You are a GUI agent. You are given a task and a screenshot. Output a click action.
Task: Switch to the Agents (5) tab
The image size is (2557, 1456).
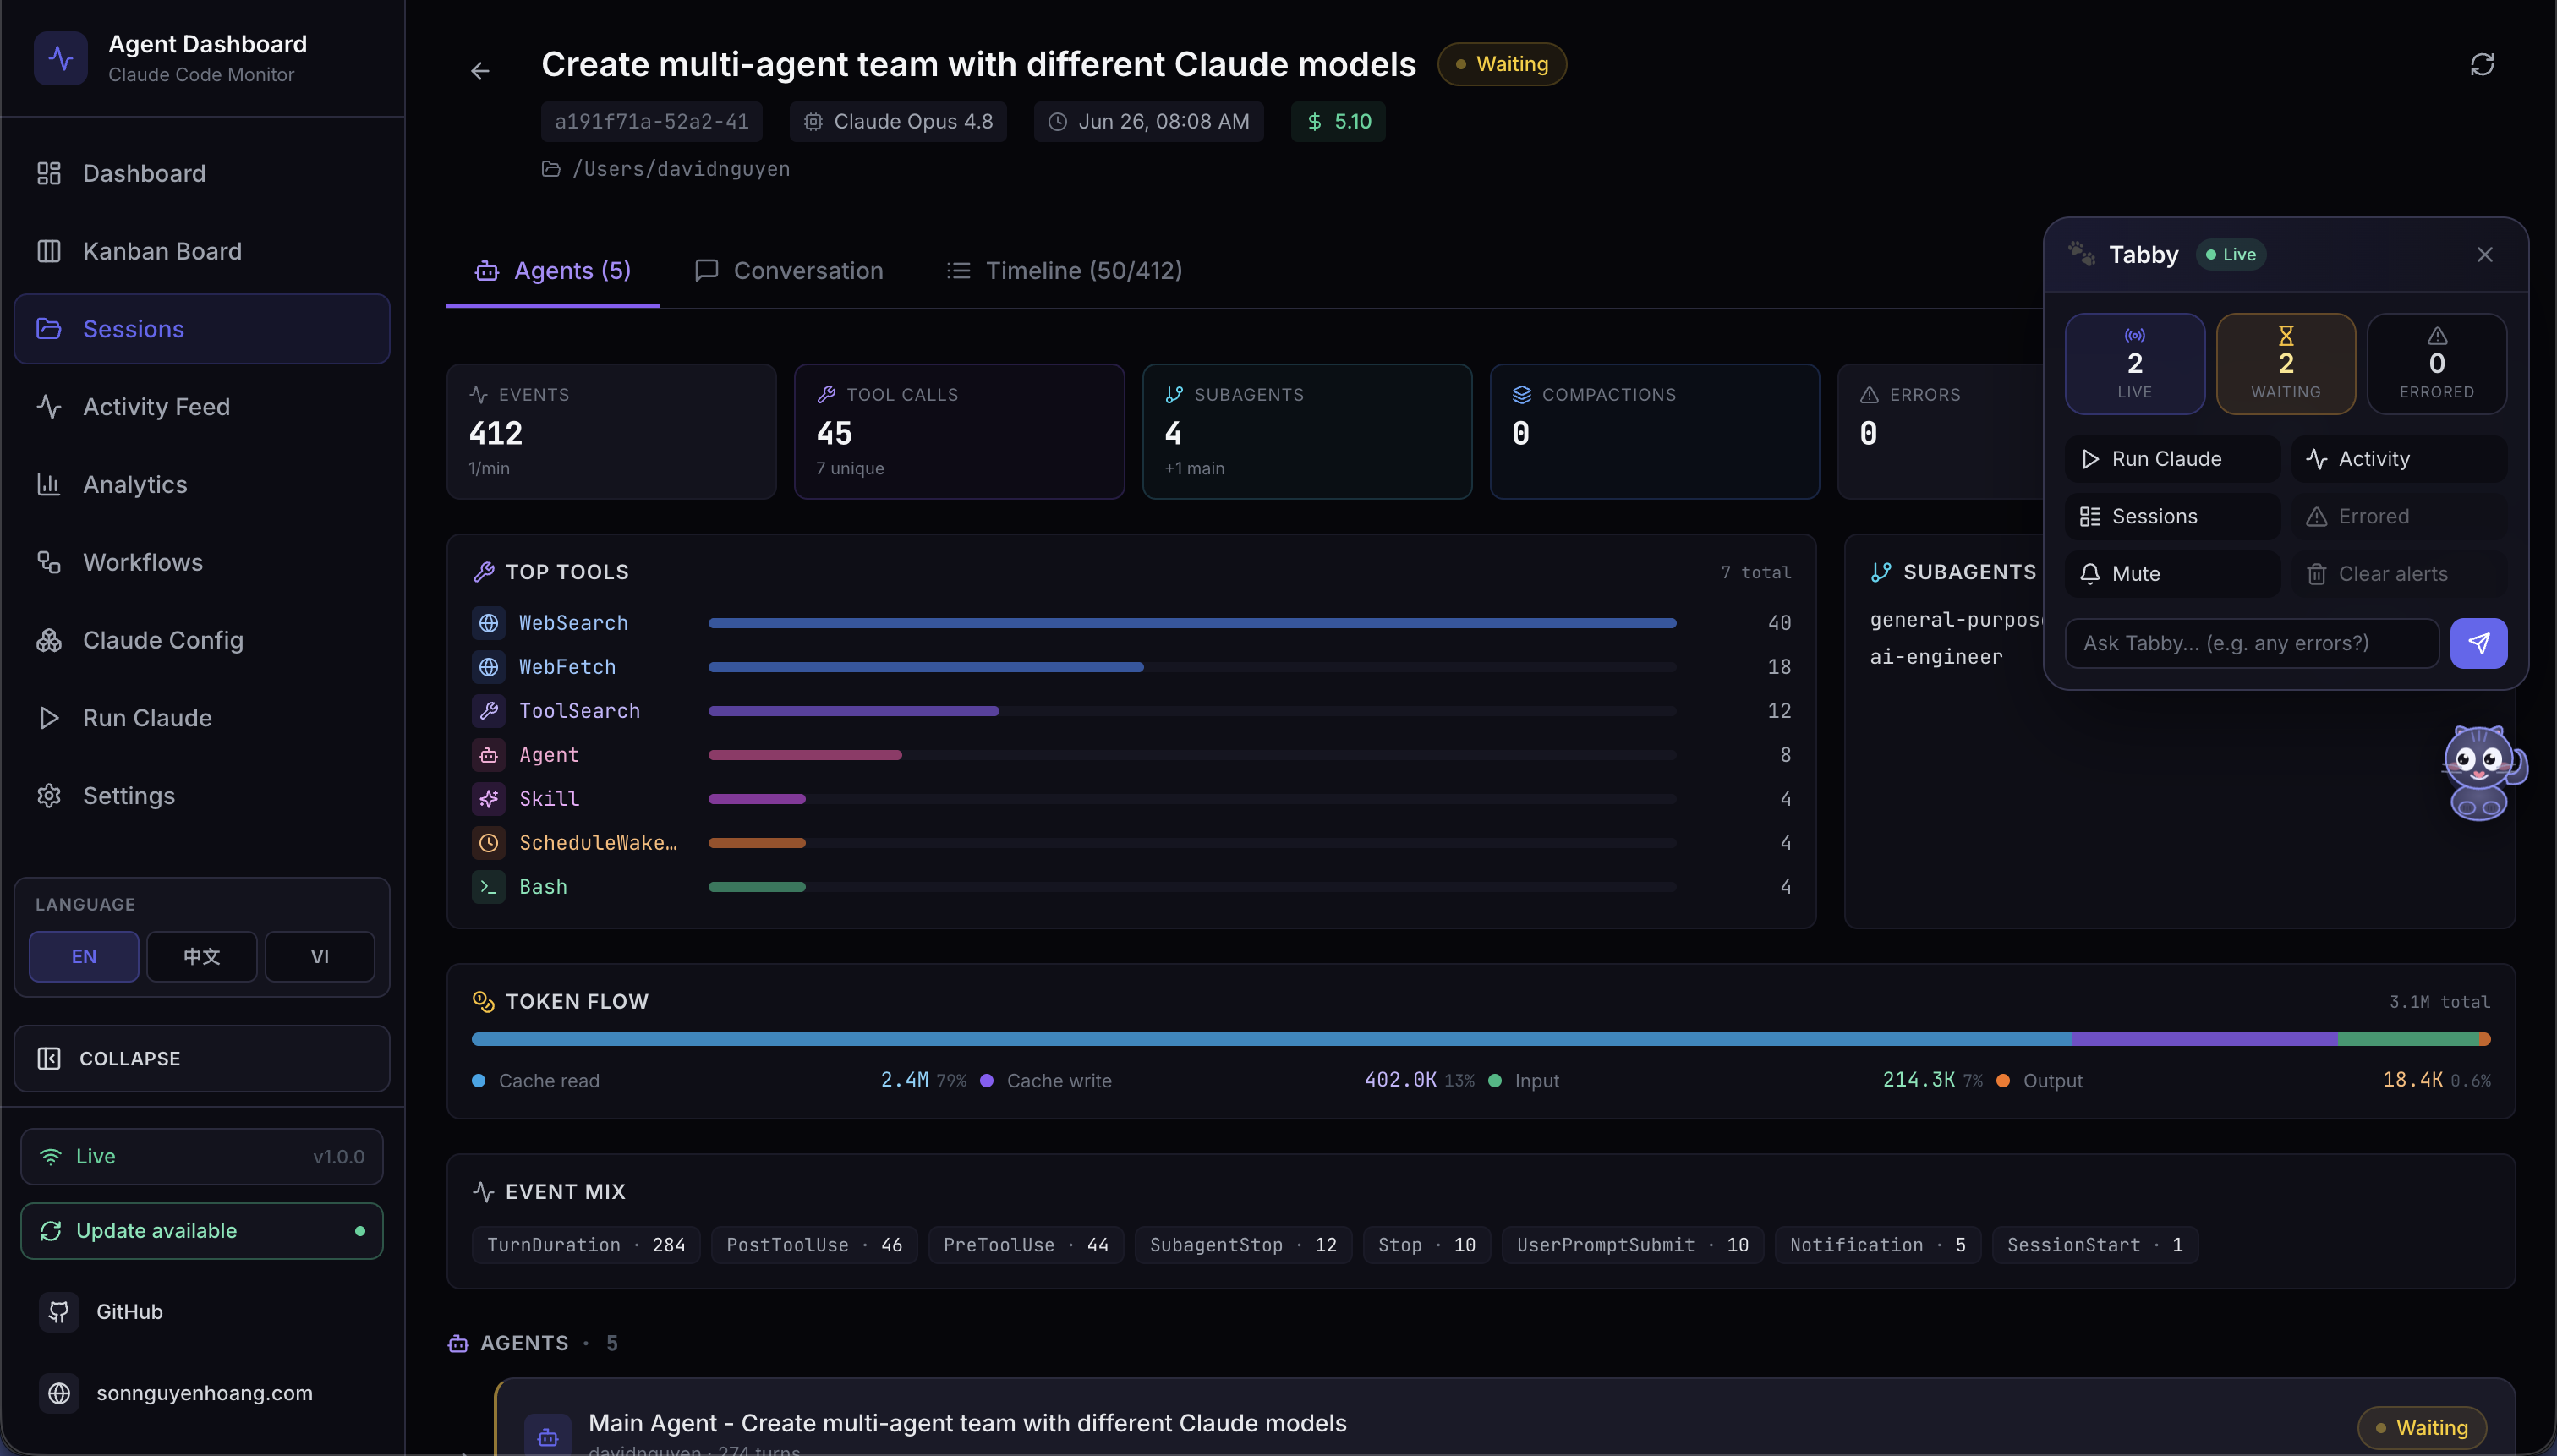(x=553, y=271)
